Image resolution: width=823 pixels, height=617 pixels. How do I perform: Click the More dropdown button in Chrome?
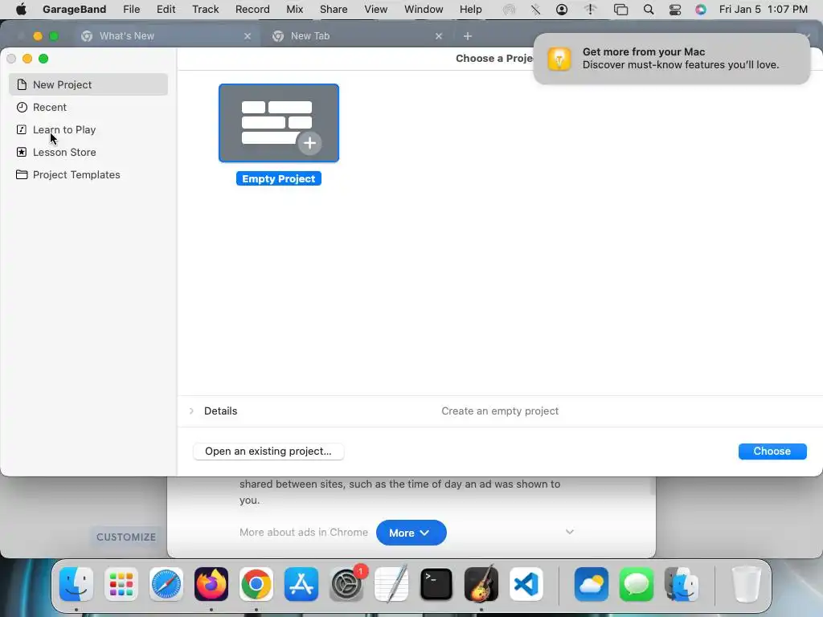(411, 533)
